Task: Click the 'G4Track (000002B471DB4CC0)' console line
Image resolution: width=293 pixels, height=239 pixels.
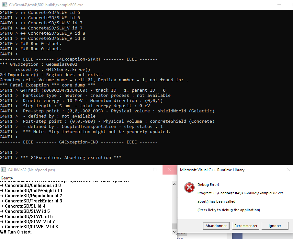Action: [x=83, y=90]
